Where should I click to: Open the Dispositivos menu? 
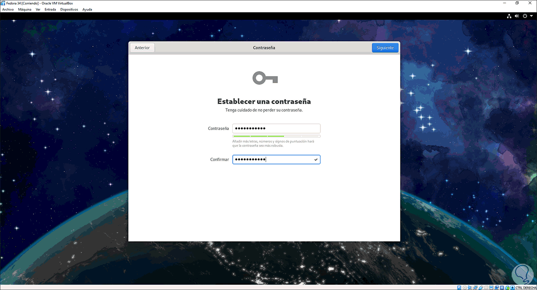click(x=69, y=9)
